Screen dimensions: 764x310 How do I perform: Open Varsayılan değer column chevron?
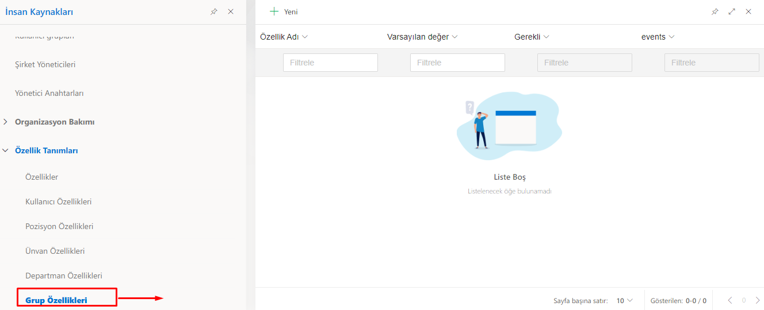pyautogui.click(x=454, y=37)
